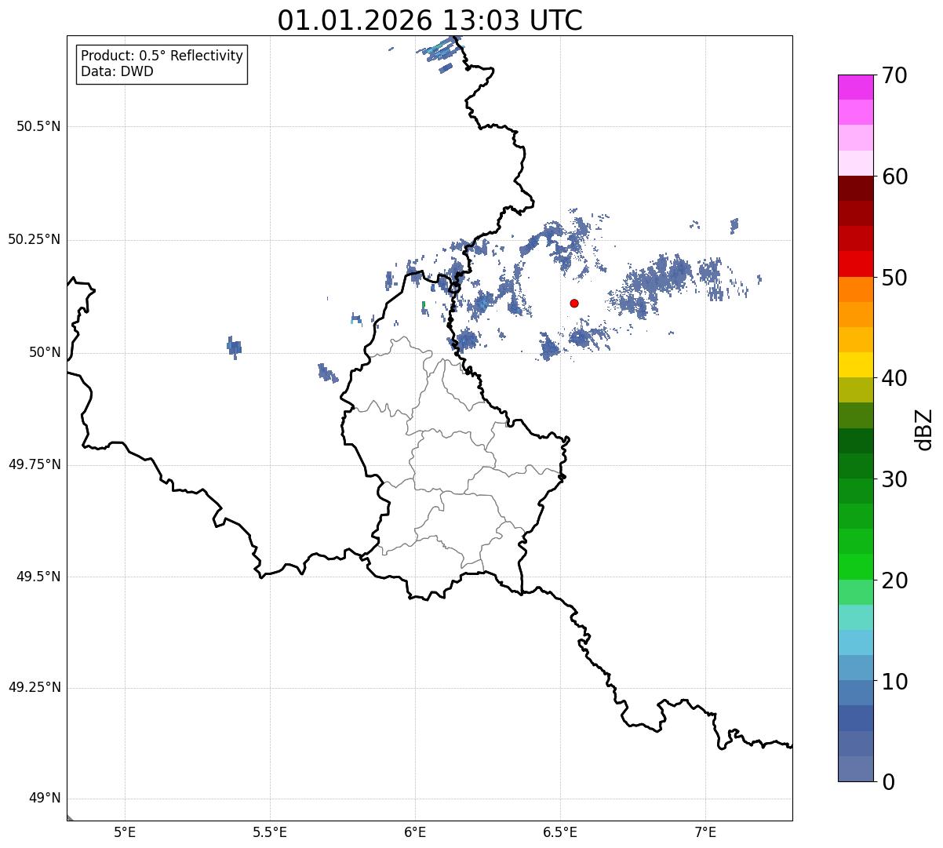Click the 50.25°N latitude label
The width and height of the screenshot is (943, 848).
35,240
